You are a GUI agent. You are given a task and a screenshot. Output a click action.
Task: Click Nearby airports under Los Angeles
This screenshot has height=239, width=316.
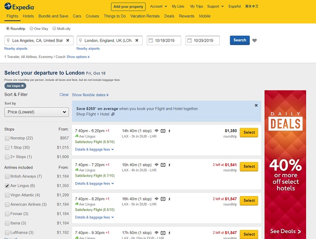click(x=16, y=48)
